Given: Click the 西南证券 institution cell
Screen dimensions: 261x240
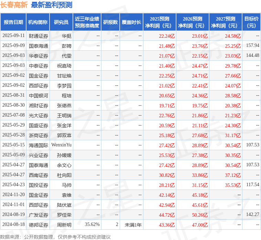Looking at the screenshot, I should [x=39, y=175].
